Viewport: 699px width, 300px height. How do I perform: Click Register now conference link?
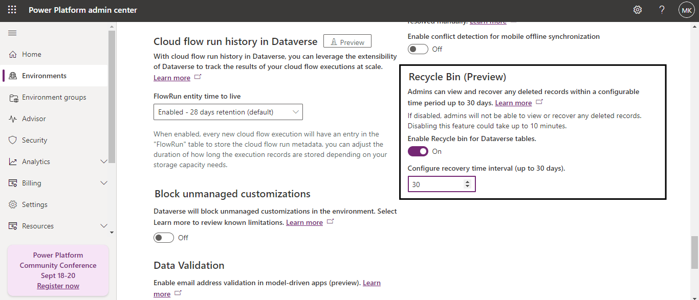58,286
